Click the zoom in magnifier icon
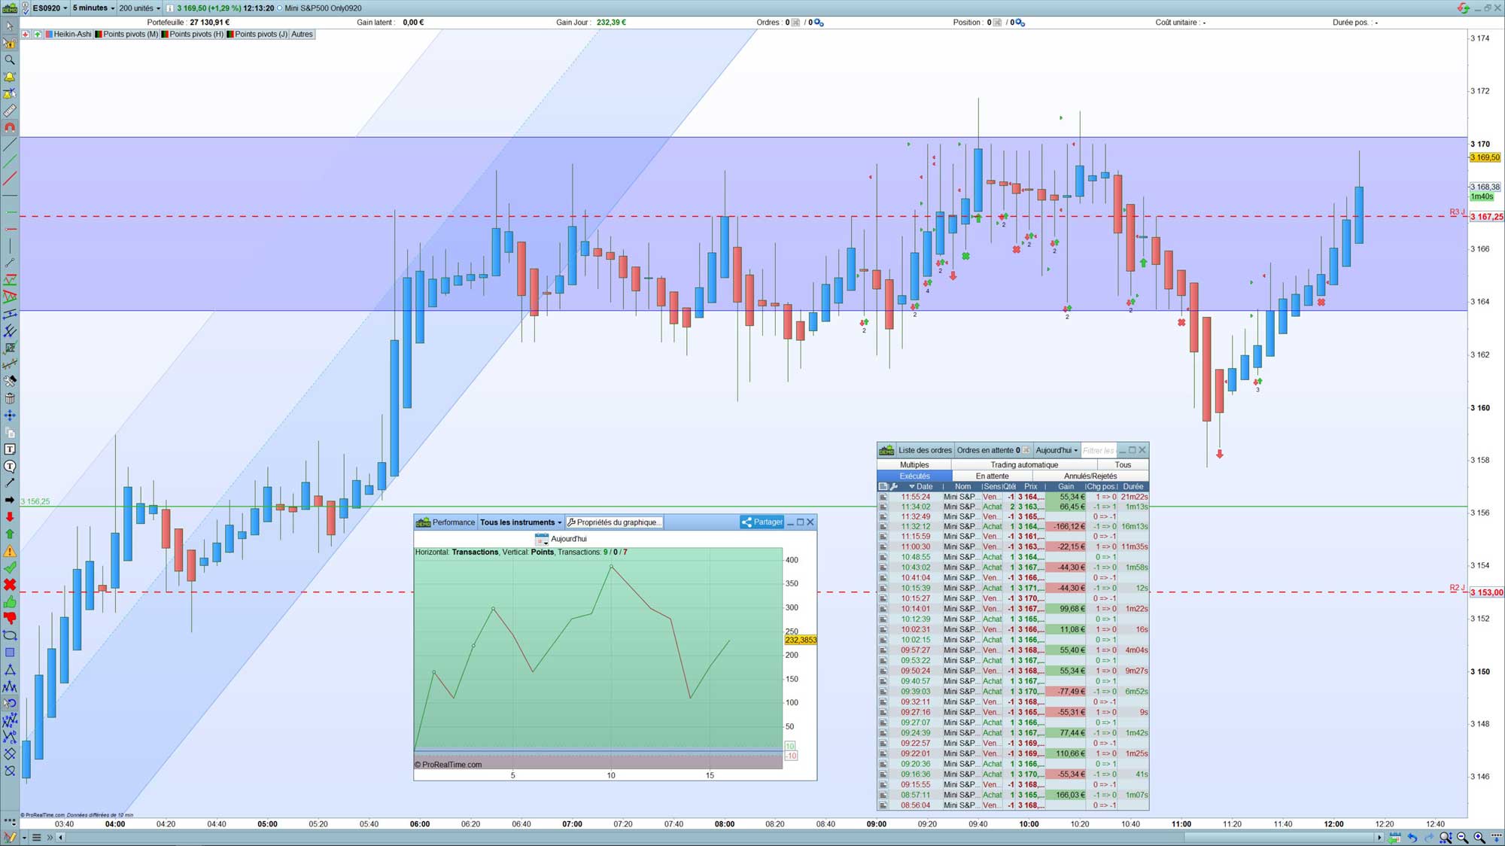 point(1479,837)
